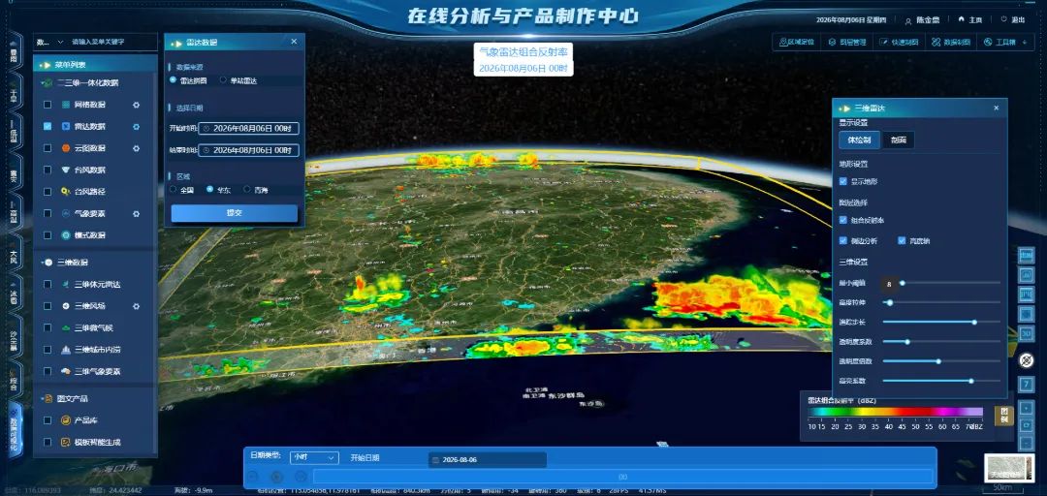Click the compass reset icon on the right strip
This screenshot has height=496, width=1047.
point(1027,359)
